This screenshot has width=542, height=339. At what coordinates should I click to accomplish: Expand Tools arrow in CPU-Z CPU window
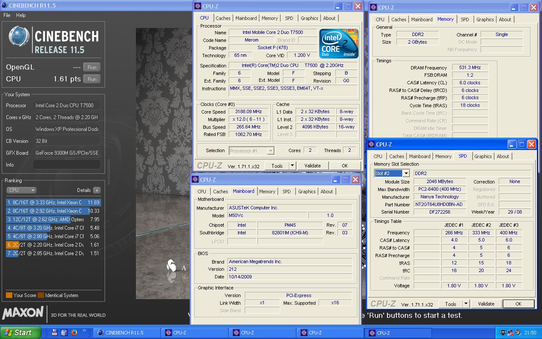tap(292, 166)
